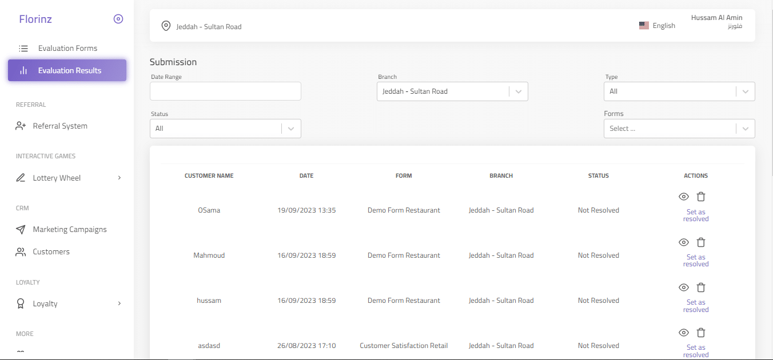
Task: Click the US flag language icon
Action: pyautogui.click(x=644, y=26)
